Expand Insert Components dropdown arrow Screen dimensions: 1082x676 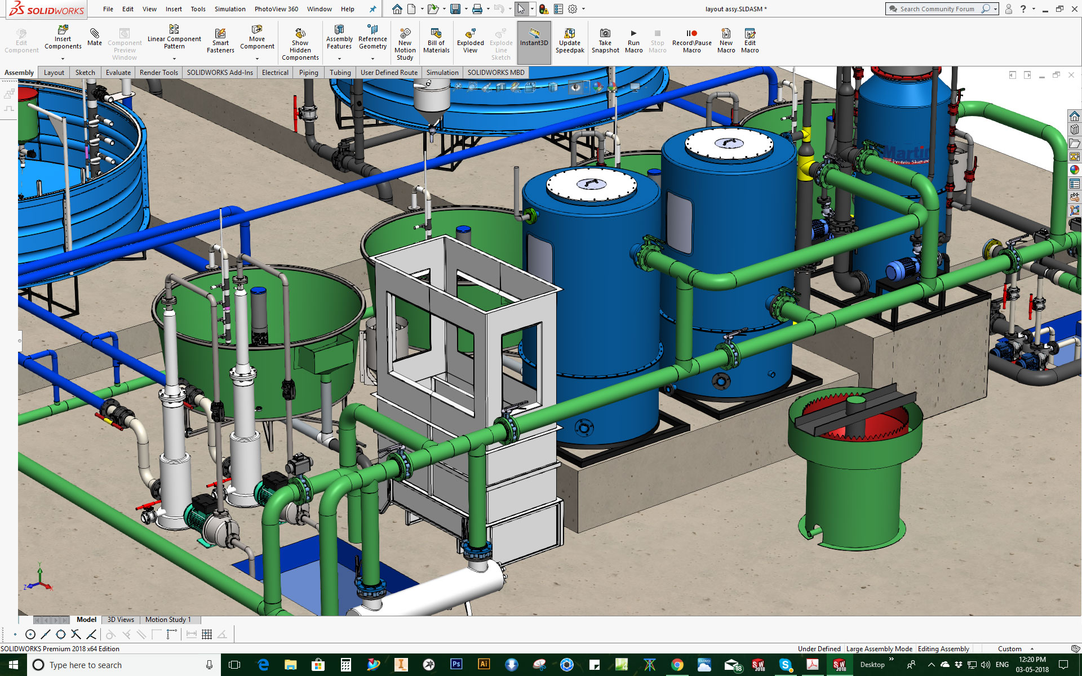point(63,59)
